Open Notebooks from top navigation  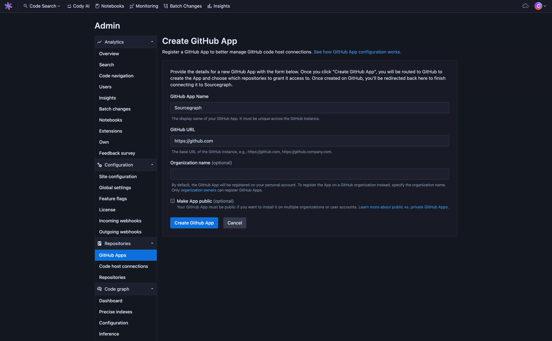(x=110, y=6)
